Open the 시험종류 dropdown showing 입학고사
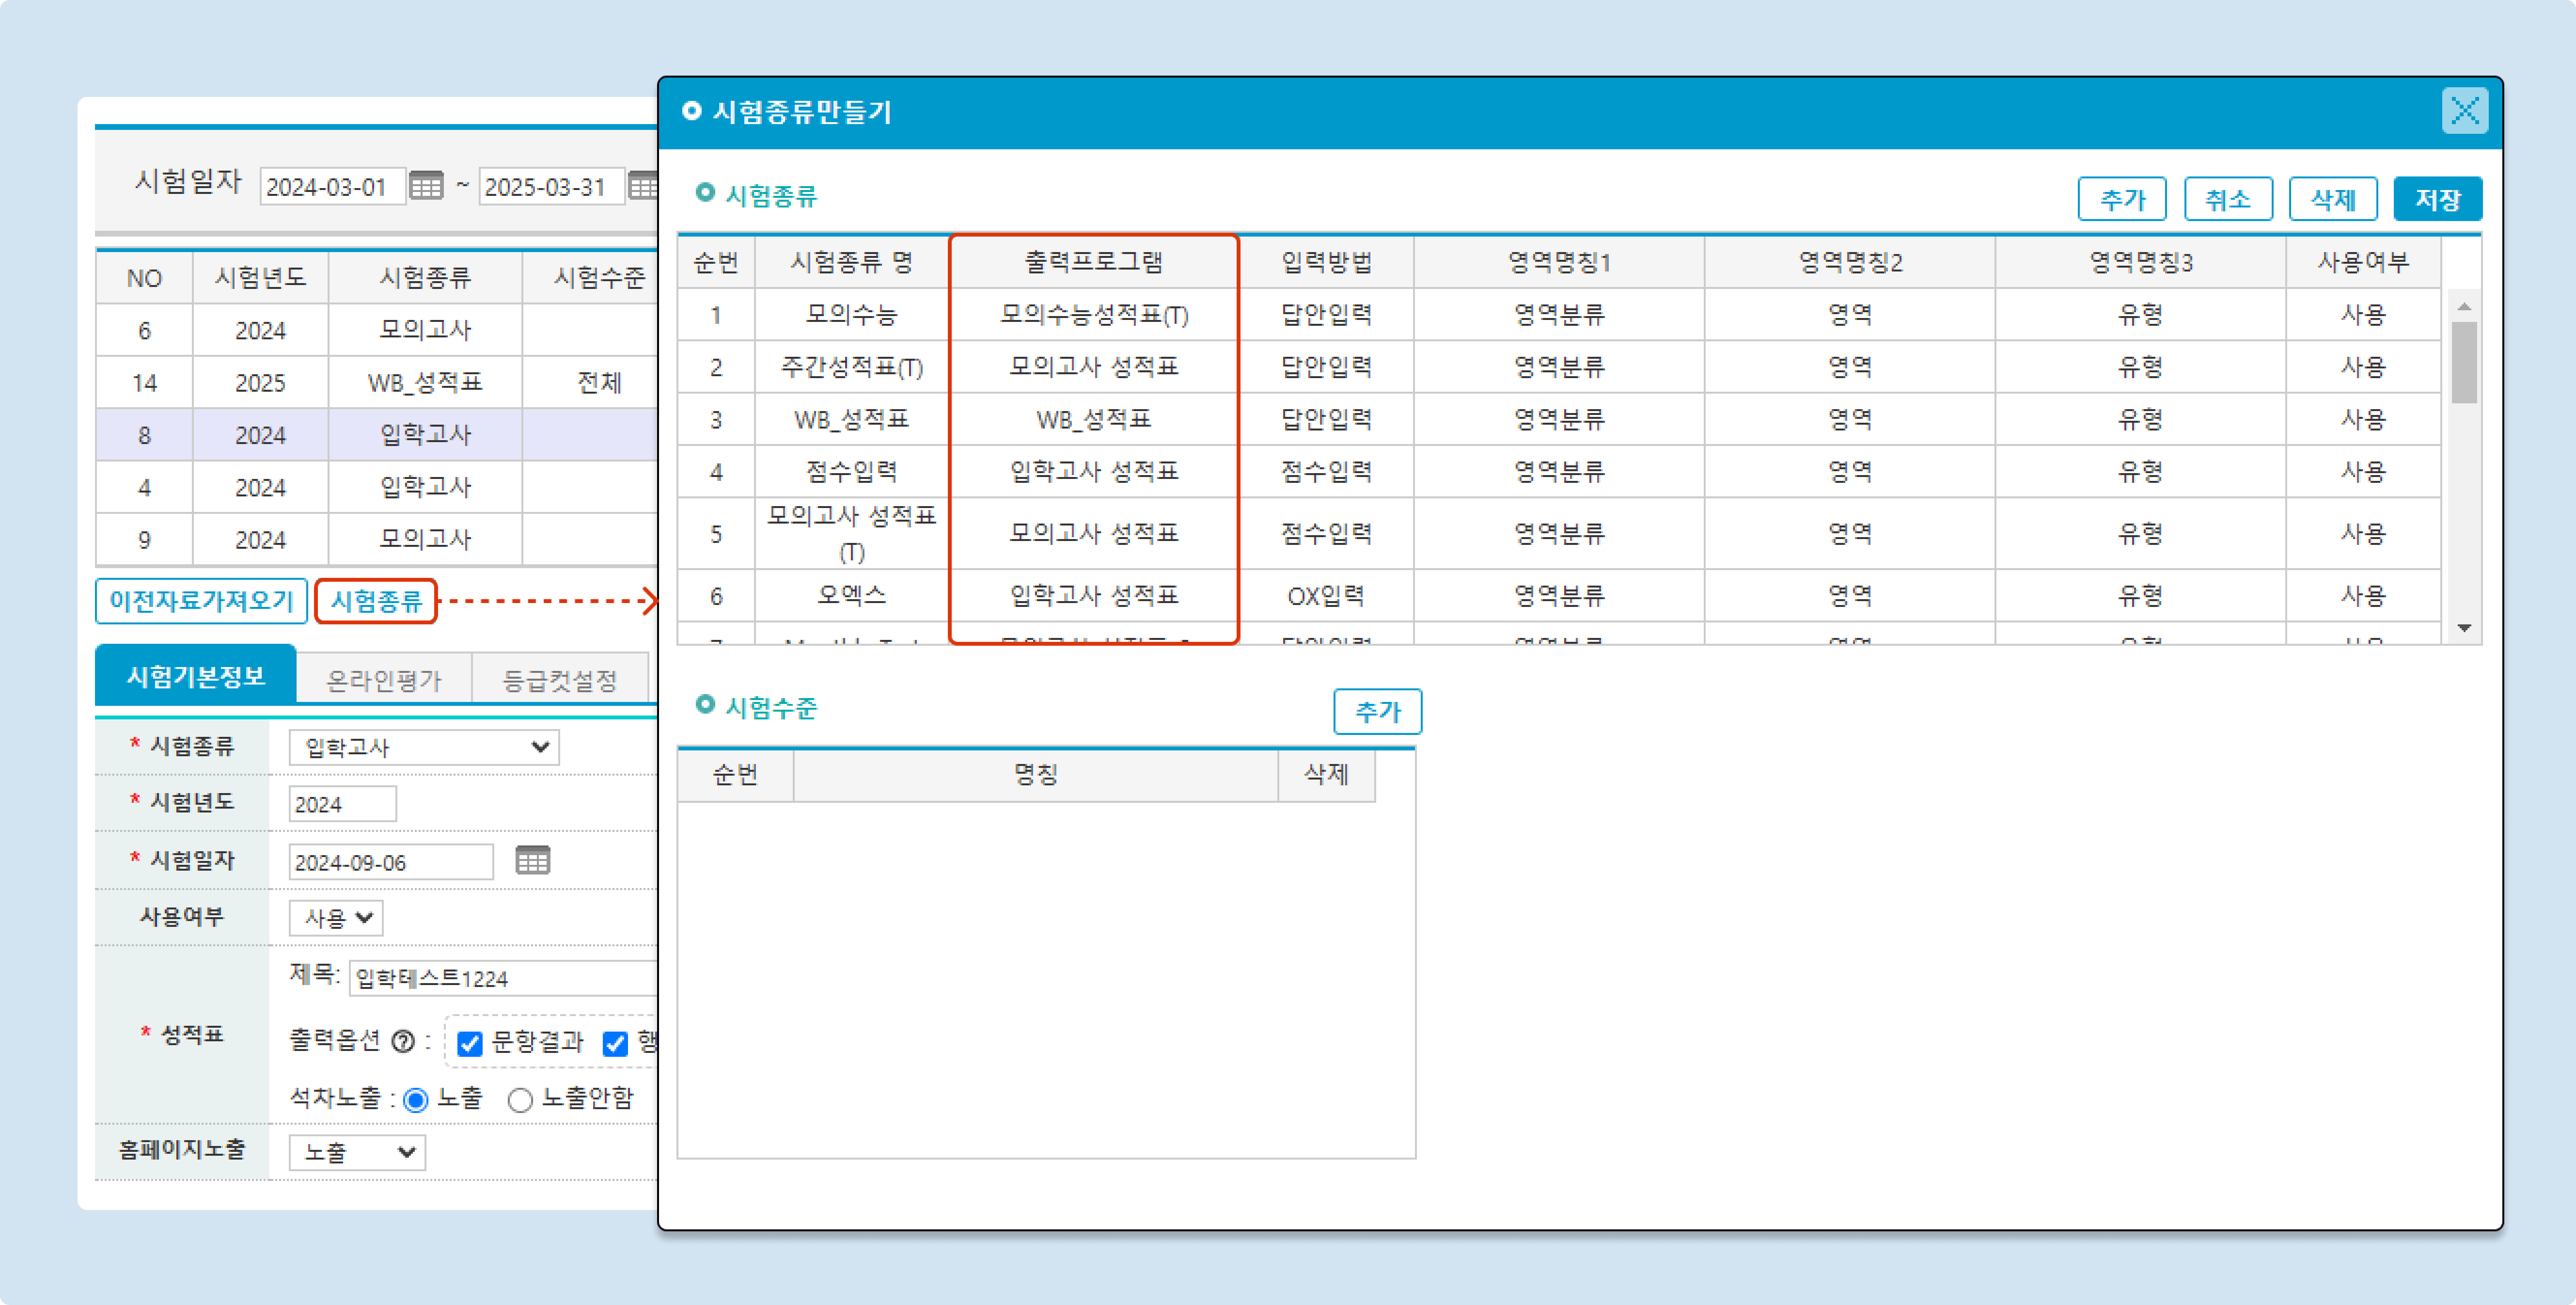 pyautogui.click(x=424, y=748)
